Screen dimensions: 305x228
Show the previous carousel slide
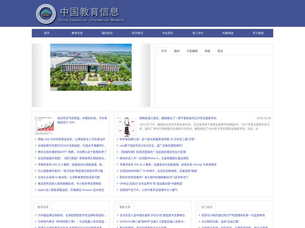click(39, 77)
